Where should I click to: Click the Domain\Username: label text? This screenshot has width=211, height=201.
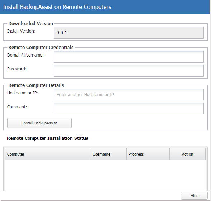coord(25,55)
